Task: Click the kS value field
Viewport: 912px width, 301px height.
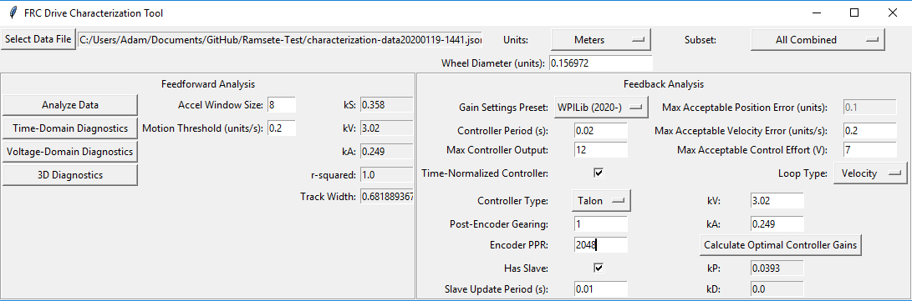Action: coord(386,105)
